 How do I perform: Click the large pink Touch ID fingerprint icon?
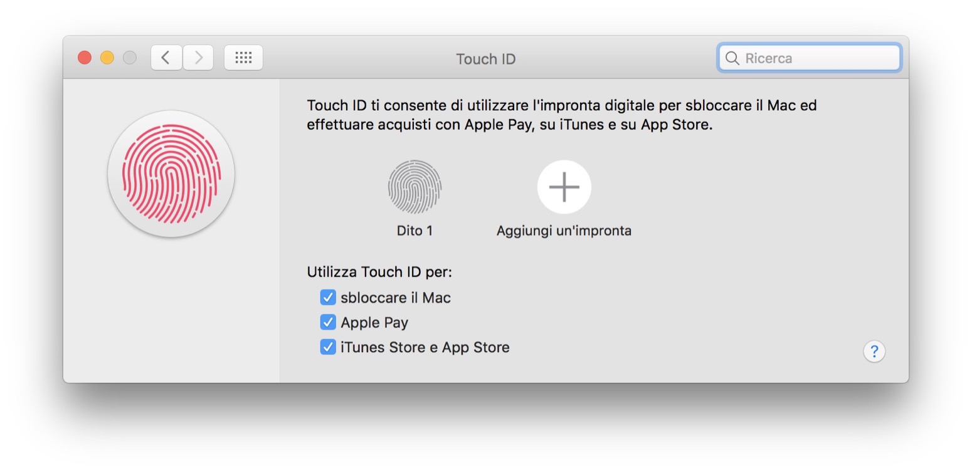pos(171,174)
